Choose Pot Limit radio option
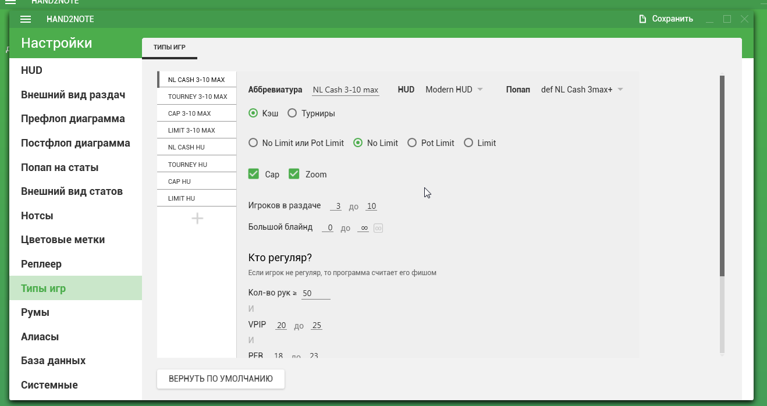Viewport: 767px width, 406px height. [x=412, y=143]
